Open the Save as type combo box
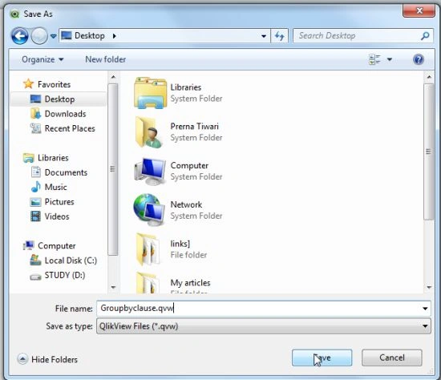Viewport: 441px width, 380px height. [264, 326]
